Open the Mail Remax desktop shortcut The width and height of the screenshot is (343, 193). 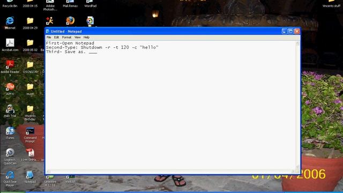pos(70,4)
